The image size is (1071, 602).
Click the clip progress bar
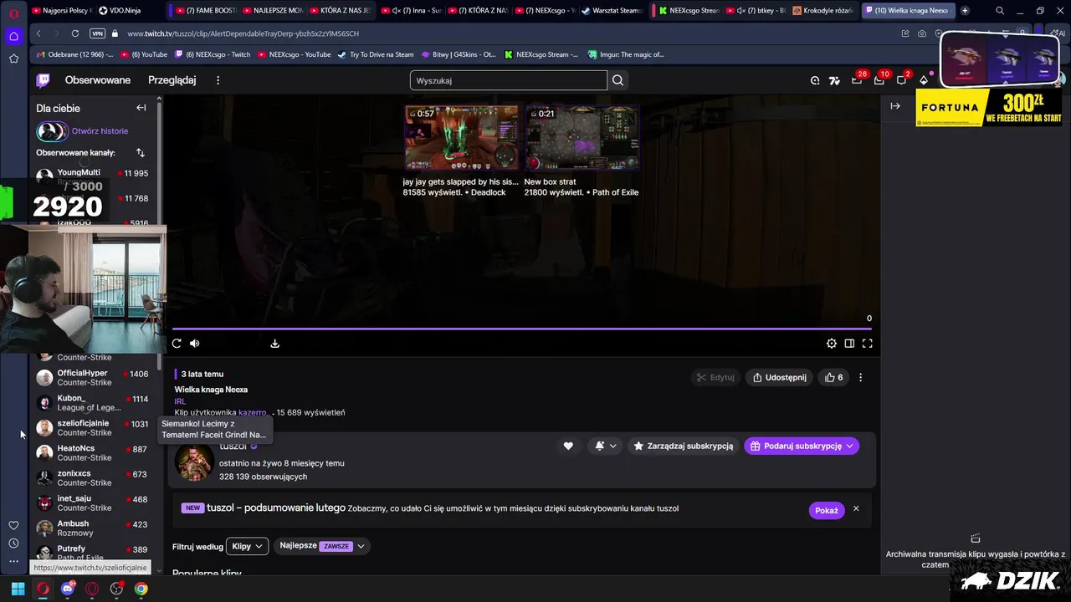click(523, 329)
